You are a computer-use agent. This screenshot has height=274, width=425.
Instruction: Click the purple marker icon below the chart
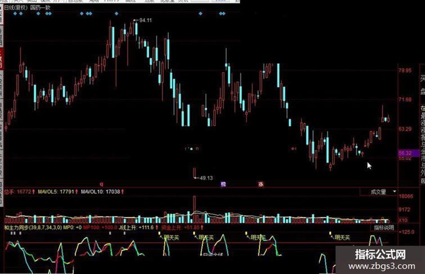224,184
